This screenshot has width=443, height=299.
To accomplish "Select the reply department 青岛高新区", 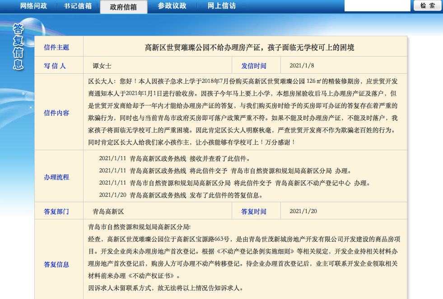I will pos(108,212).
